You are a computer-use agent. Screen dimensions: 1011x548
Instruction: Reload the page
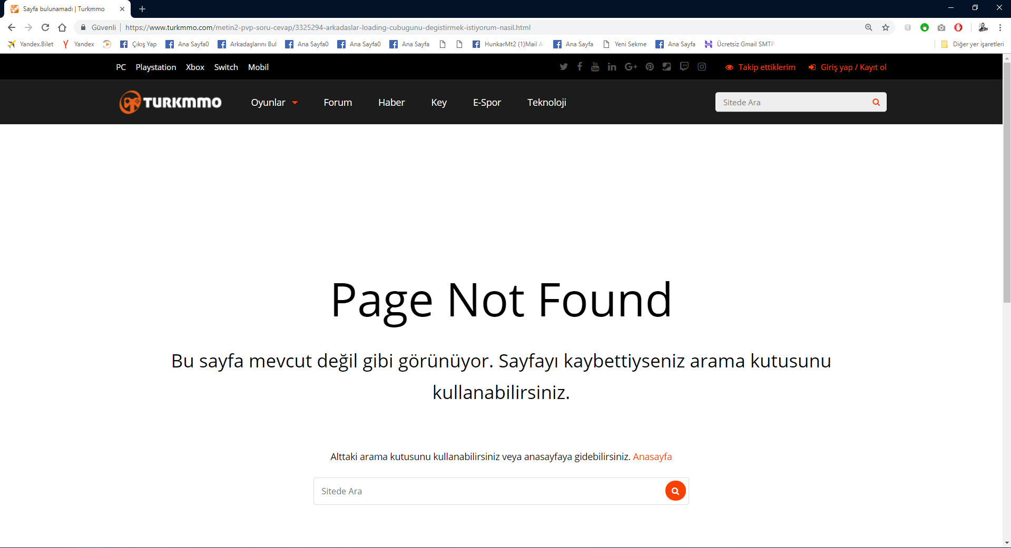(x=45, y=27)
